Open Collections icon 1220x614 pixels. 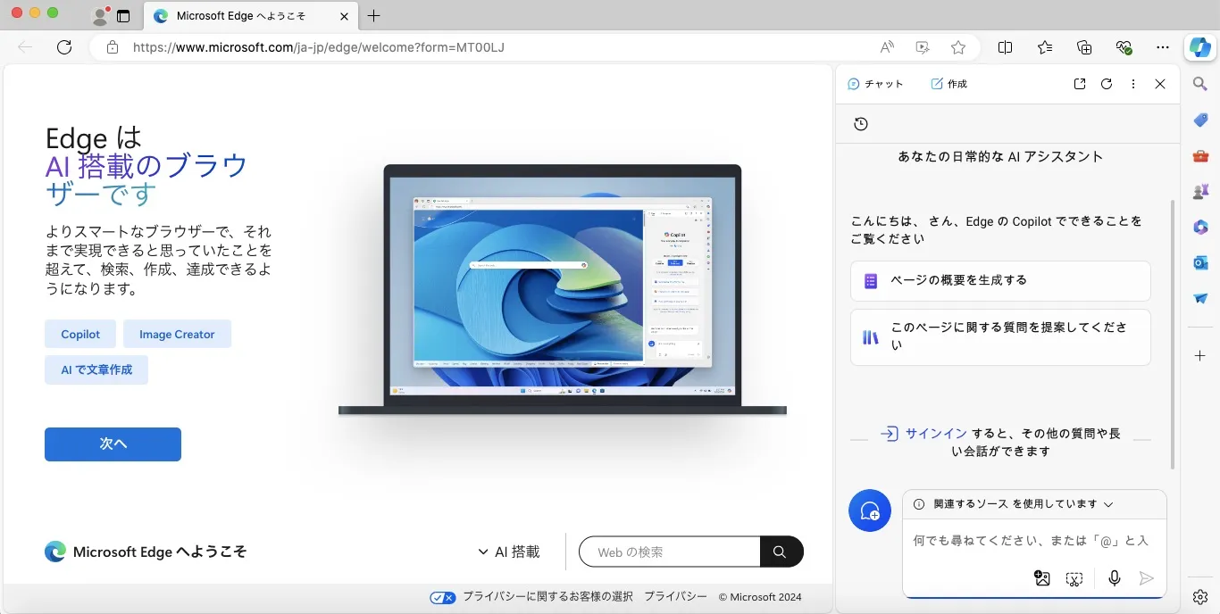1084,47
